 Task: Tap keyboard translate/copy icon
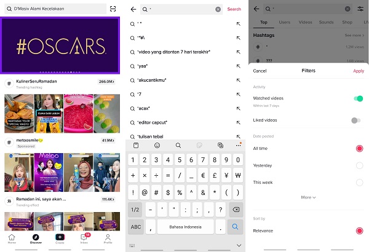[x=221, y=146]
